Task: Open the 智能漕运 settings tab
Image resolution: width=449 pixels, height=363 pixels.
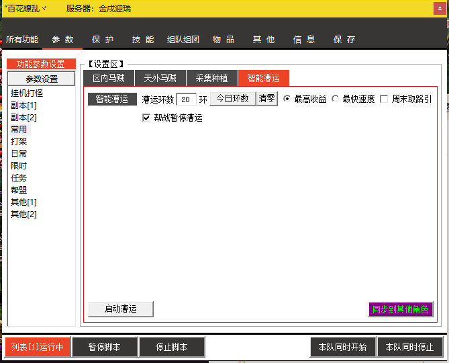Action: (x=264, y=78)
